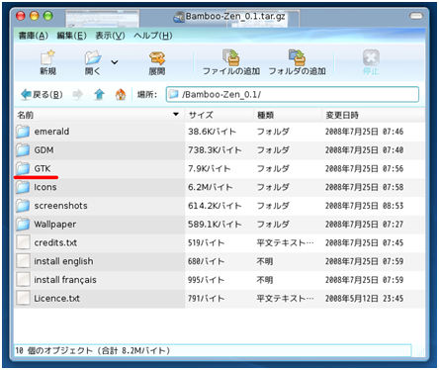Image resolution: width=439 pixels, height=370 pixels.
Task: Click the 展開 (Extract) toolbar icon
Action: pyautogui.click(x=157, y=58)
